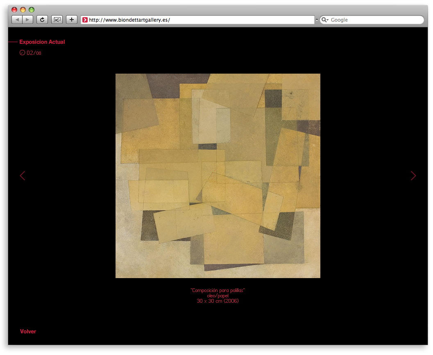The image size is (433, 355).
Task: Click the 02/08 slide counter text
Action: pyautogui.click(x=34, y=53)
